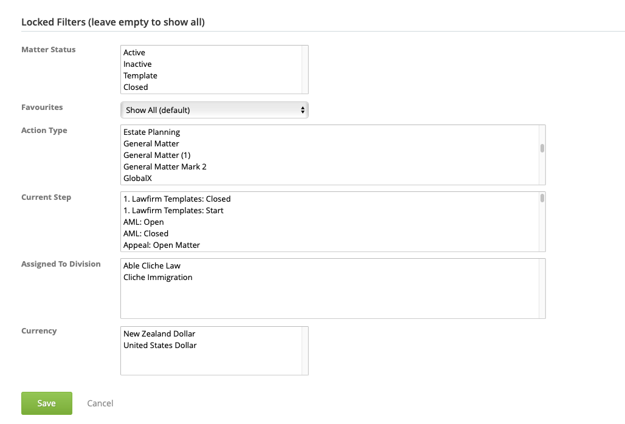Choose "AML: Open" current step
625x424 pixels.
[x=143, y=222]
